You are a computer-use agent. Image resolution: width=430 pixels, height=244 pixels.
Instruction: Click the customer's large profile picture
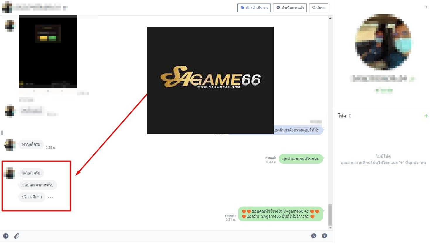pos(383,42)
